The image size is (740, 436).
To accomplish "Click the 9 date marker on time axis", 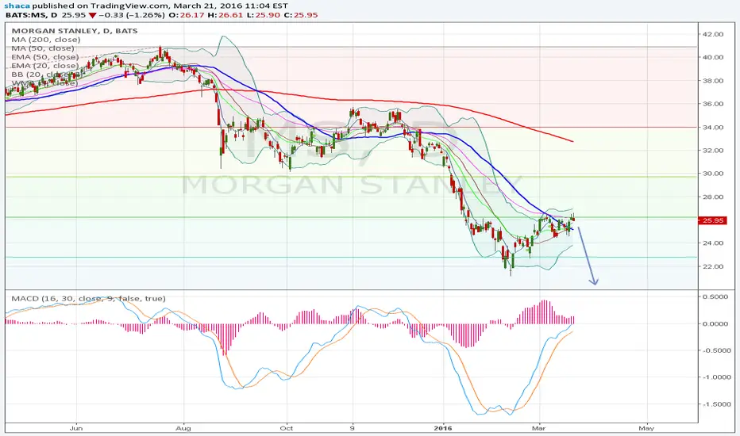I will click(353, 428).
